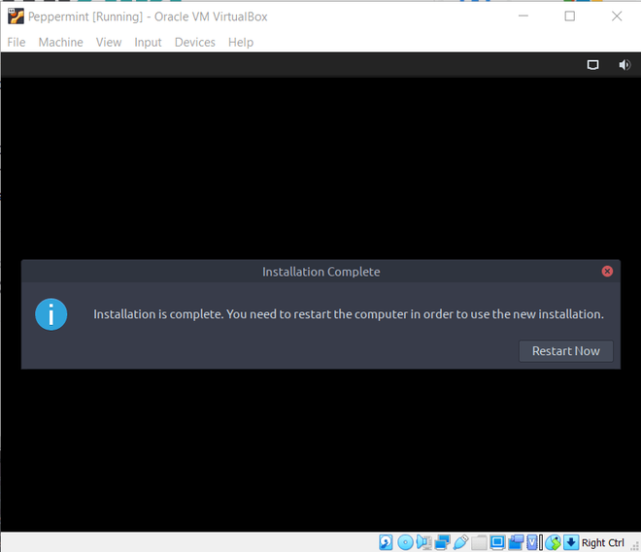Click the VirtualBox window title icon
This screenshot has height=552, width=641.
[x=16, y=16]
